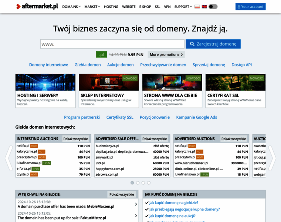Open e-forsa.pl auction row
Screen dimensions: 281x222
[53, 169]
